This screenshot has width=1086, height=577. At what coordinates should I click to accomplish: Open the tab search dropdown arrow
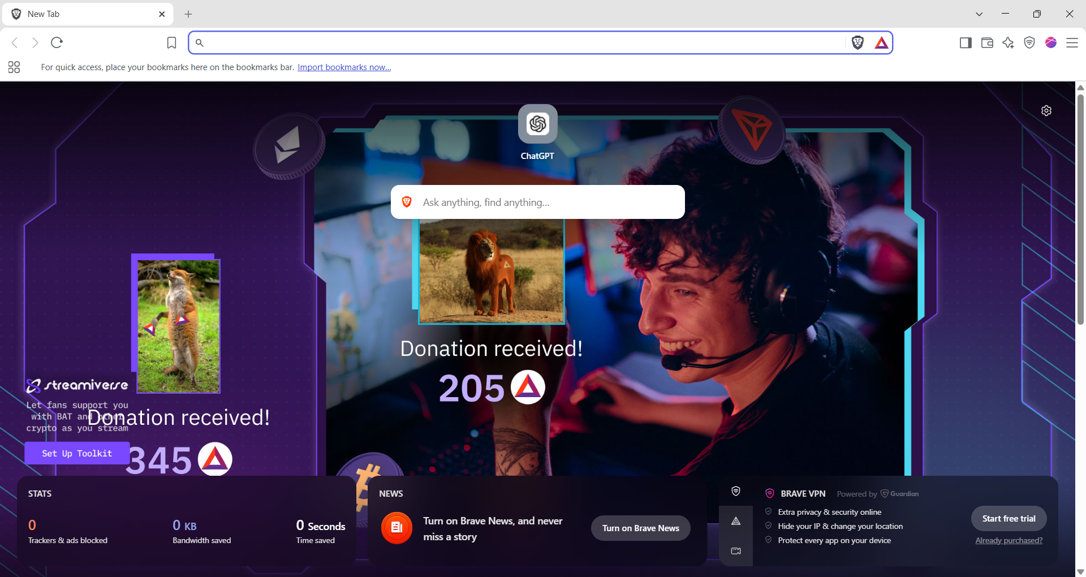(x=979, y=14)
